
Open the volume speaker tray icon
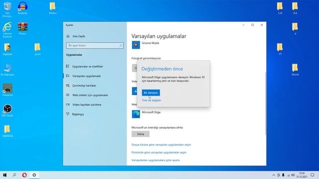coord(293,175)
